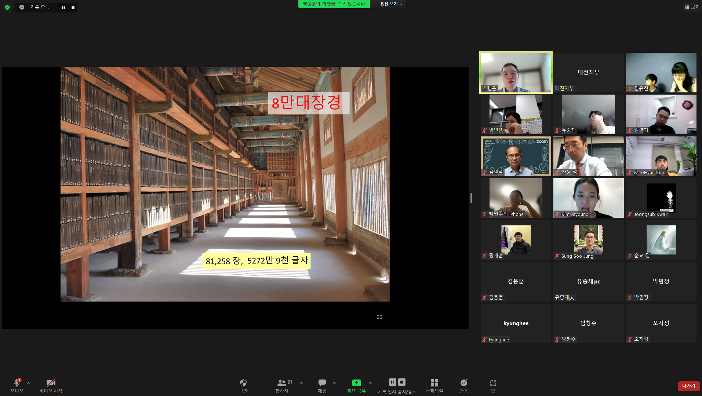Select the kyunghee participant tile
The height and width of the screenshot is (396, 702).
(516, 323)
